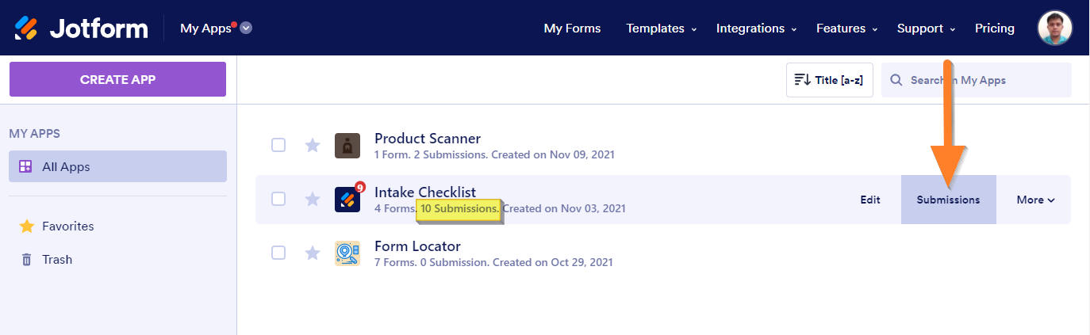The image size is (1090, 335).
Task: Go to My Forms
Action: (572, 29)
